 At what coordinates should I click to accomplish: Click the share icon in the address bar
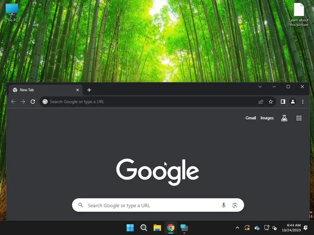point(261,102)
